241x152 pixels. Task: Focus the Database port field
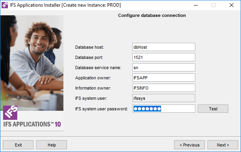point(164,57)
